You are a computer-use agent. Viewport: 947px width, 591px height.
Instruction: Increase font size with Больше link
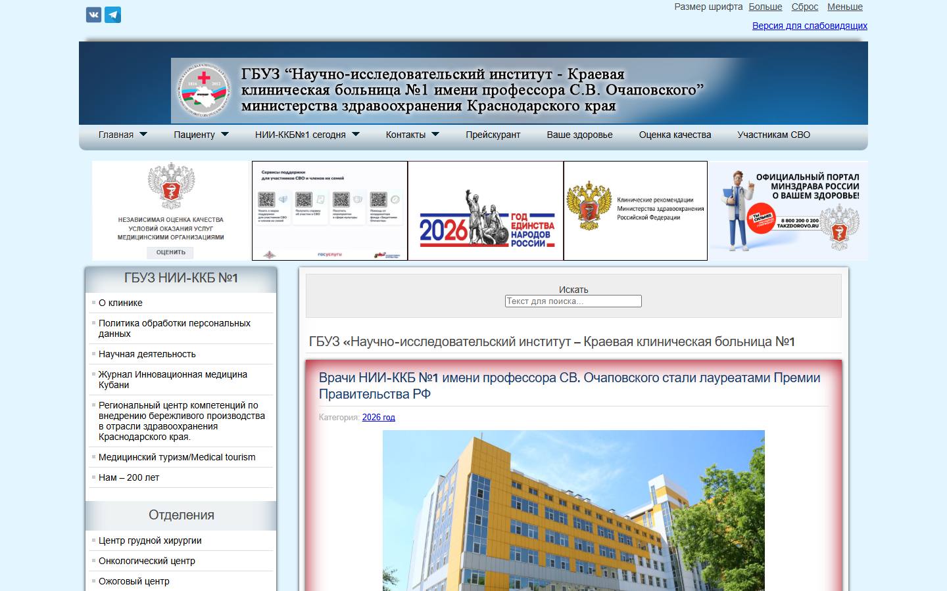tap(765, 7)
